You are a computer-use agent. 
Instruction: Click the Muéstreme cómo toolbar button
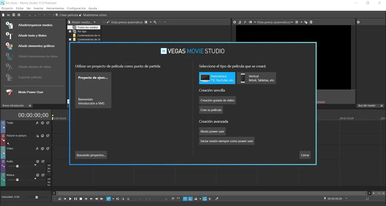coord(93,15)
